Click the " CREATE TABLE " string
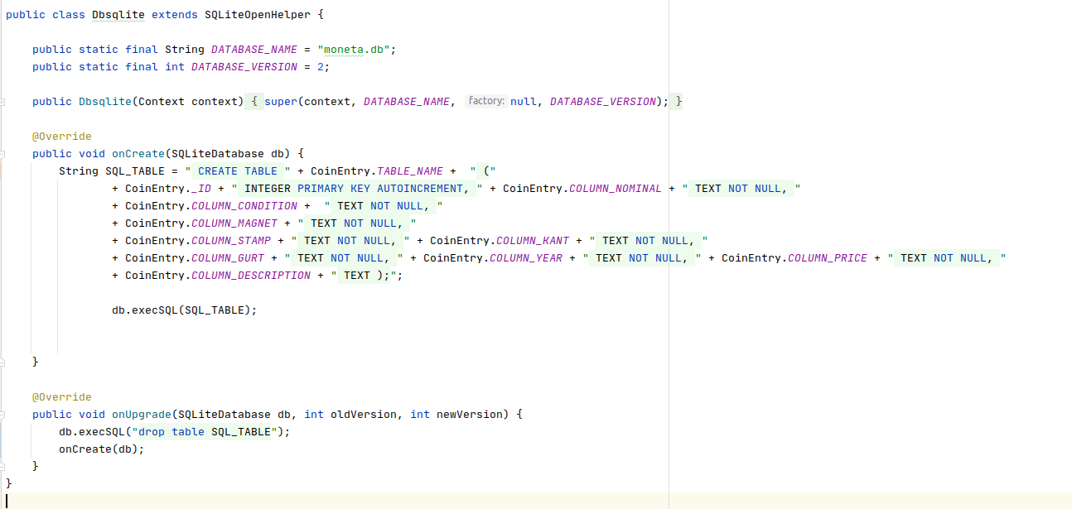 (238, 171)
